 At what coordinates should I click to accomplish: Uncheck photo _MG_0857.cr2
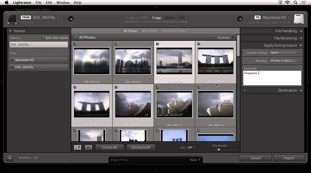158,44
